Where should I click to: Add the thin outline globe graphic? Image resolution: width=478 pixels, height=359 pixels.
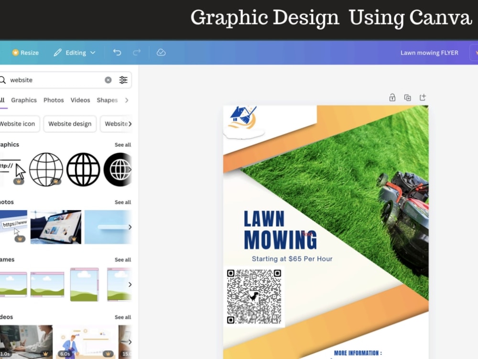pyautogui.click(x=46, y=169)
